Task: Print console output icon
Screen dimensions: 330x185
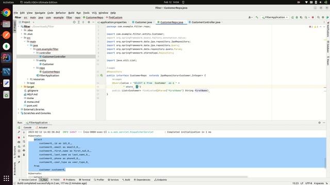Action: 24,150
